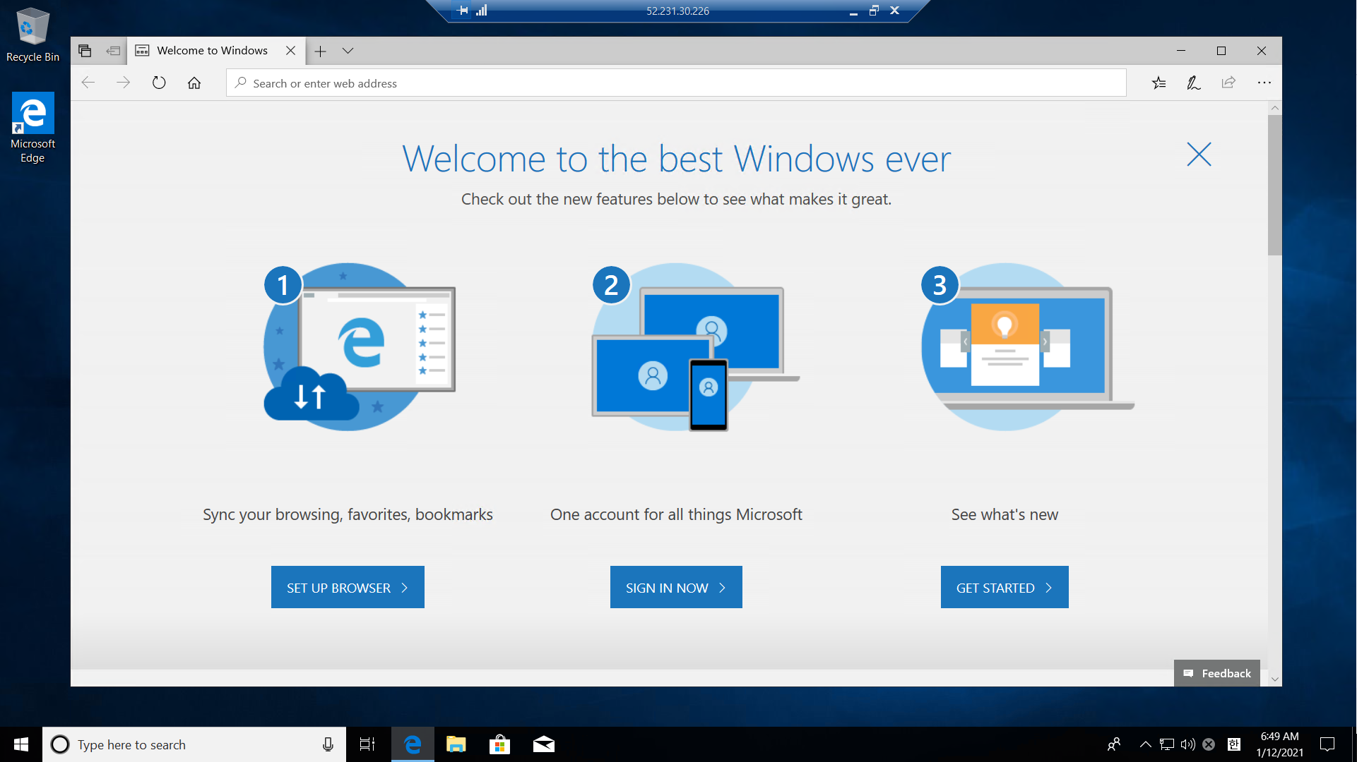Click the Add notes pen icon

(x=1193, y=83)
